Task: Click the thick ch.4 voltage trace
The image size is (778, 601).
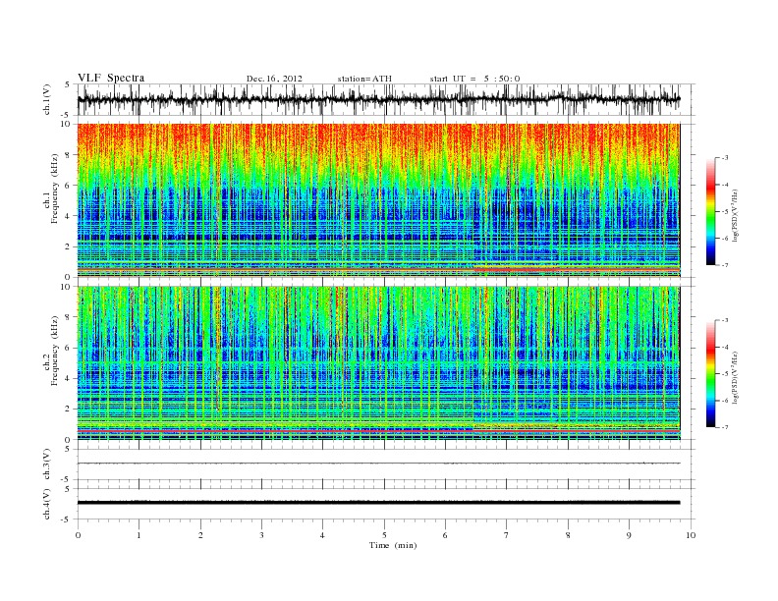Action: point(378,503)
